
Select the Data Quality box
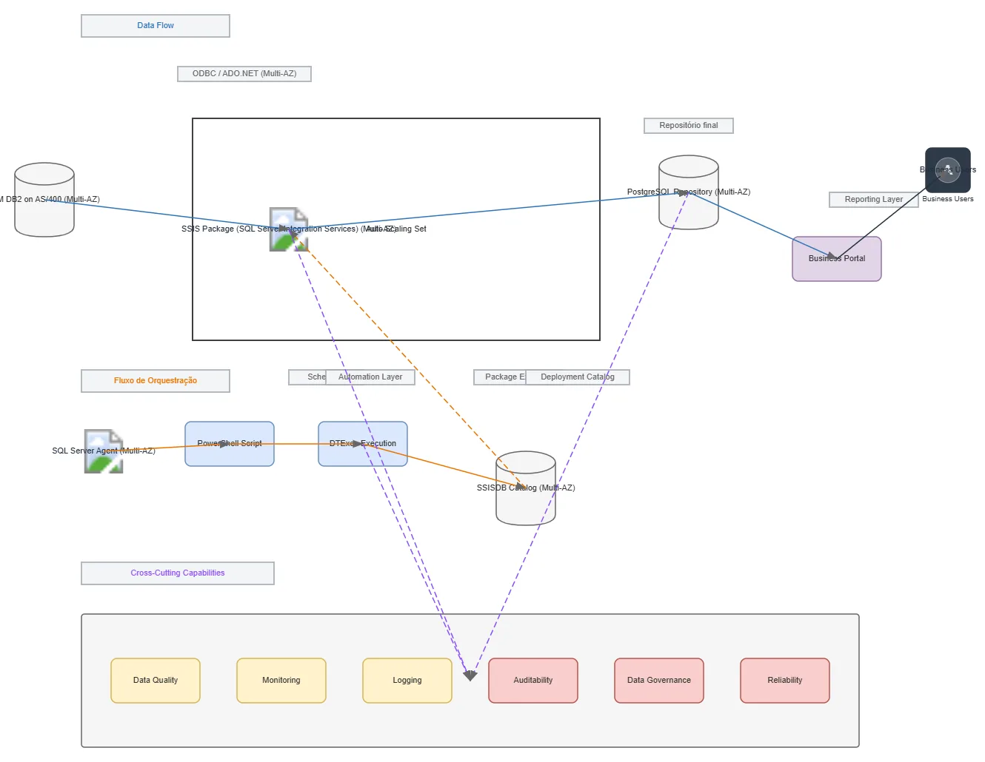click(156, 681)
